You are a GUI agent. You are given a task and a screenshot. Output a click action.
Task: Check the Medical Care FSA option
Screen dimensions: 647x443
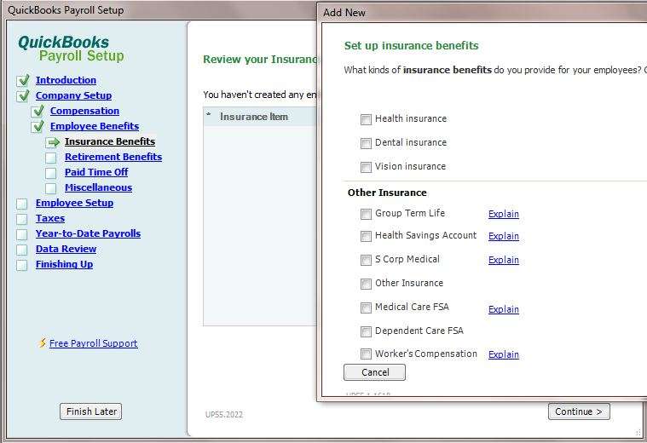(x=366, y=308)
